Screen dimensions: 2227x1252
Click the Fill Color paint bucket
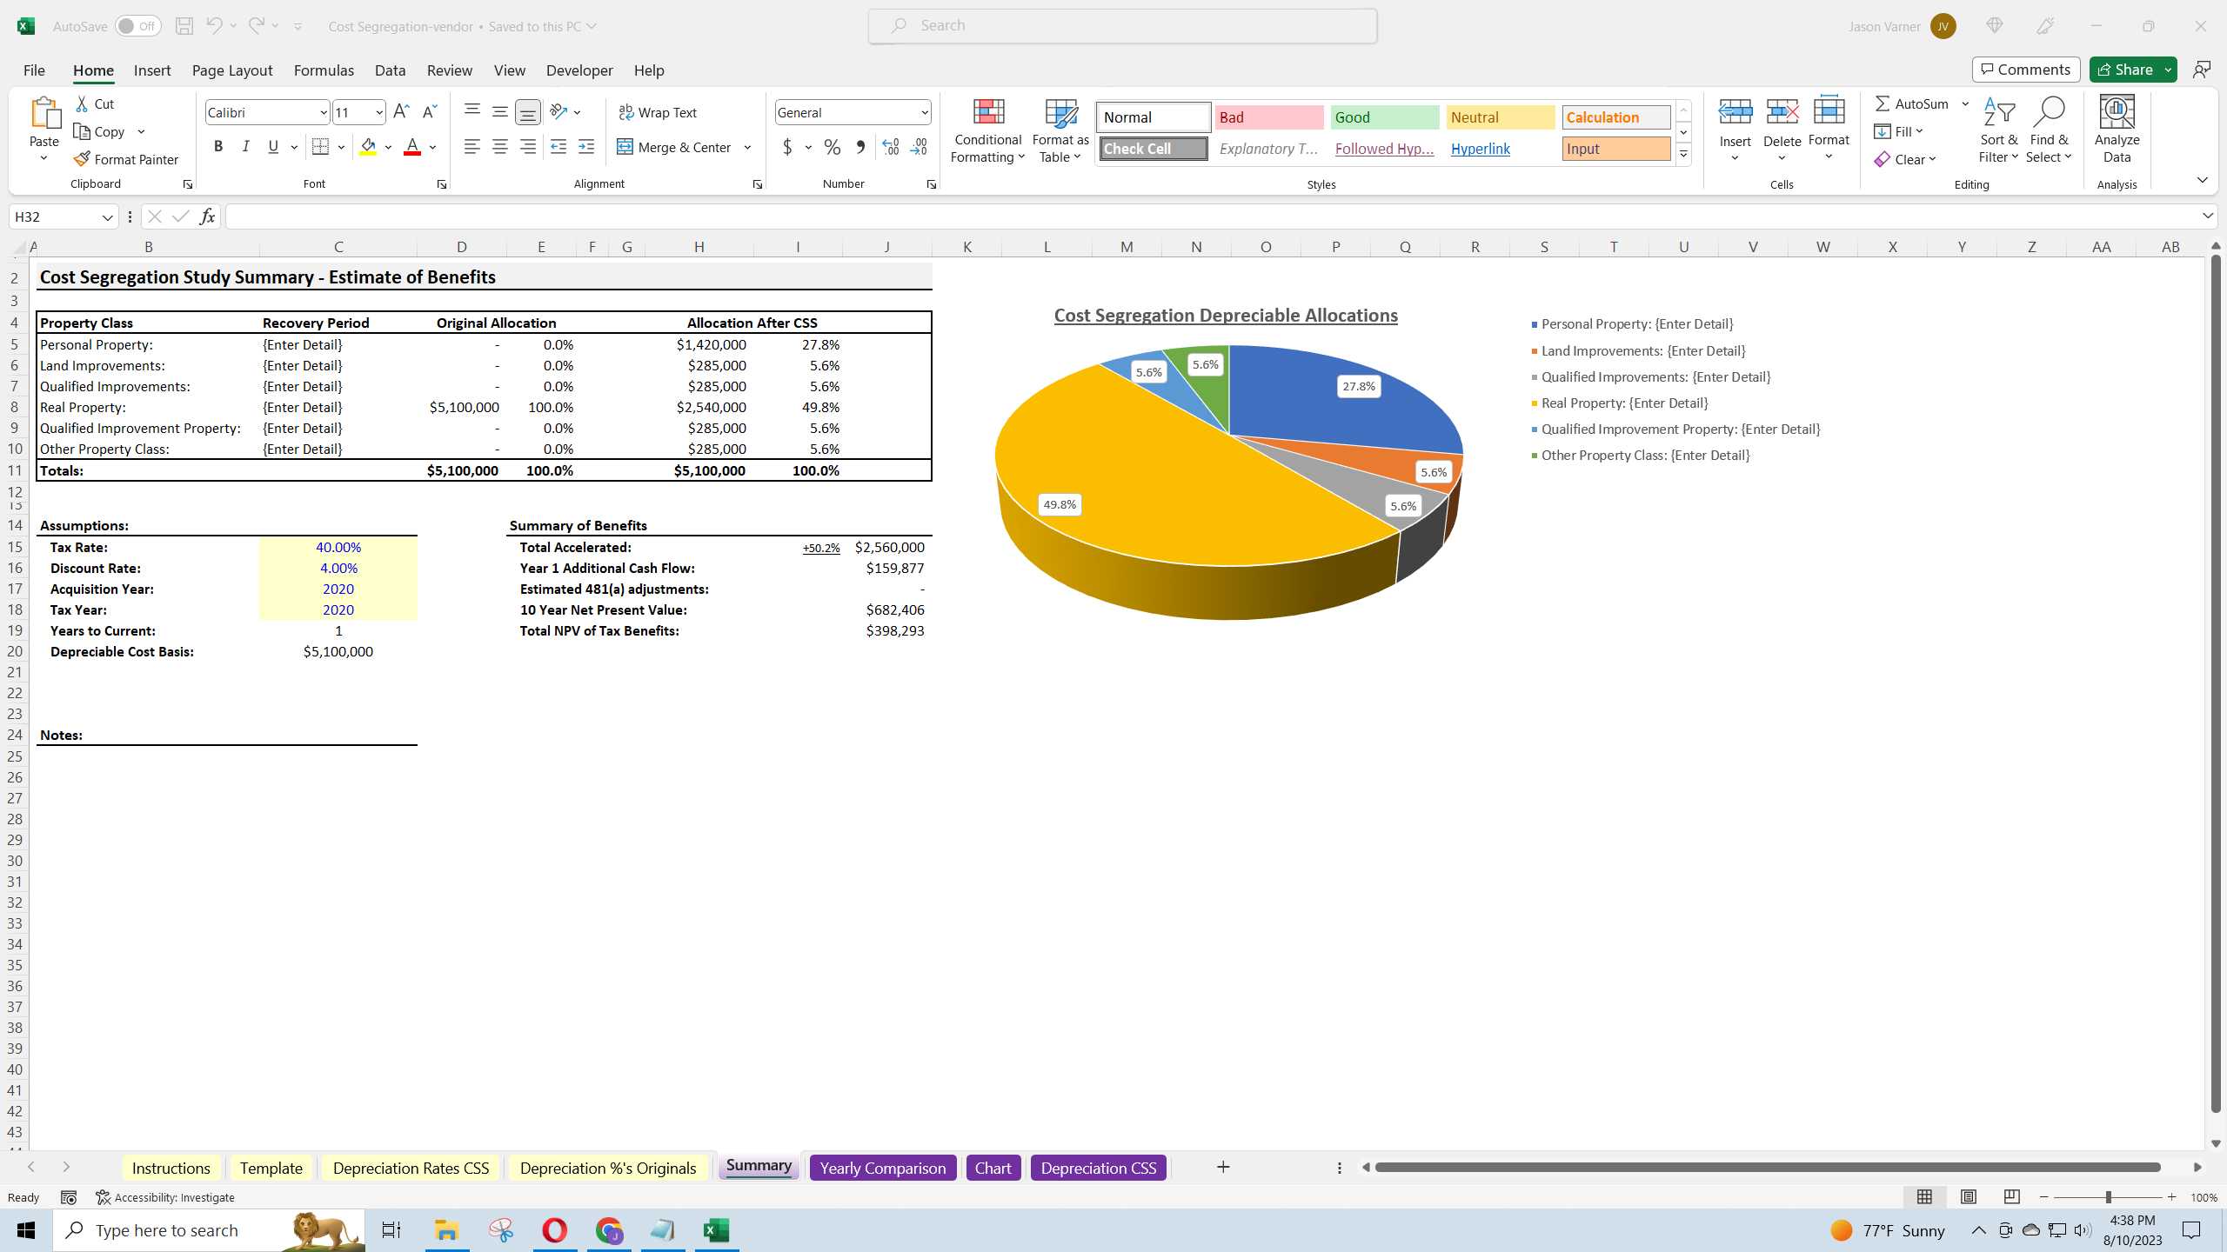click(x=369, y=147)
